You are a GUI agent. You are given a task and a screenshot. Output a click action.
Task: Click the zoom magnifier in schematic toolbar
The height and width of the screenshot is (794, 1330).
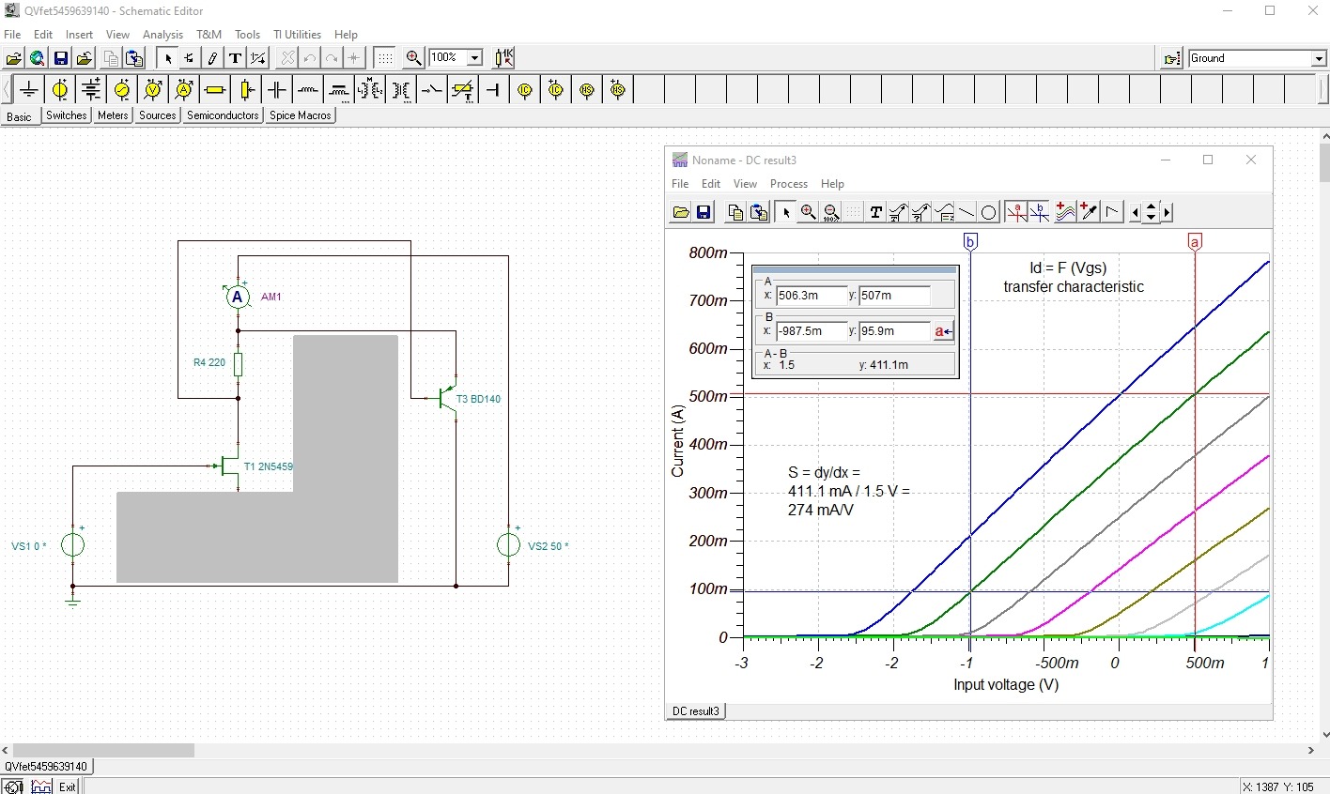[x=413, y=58]
